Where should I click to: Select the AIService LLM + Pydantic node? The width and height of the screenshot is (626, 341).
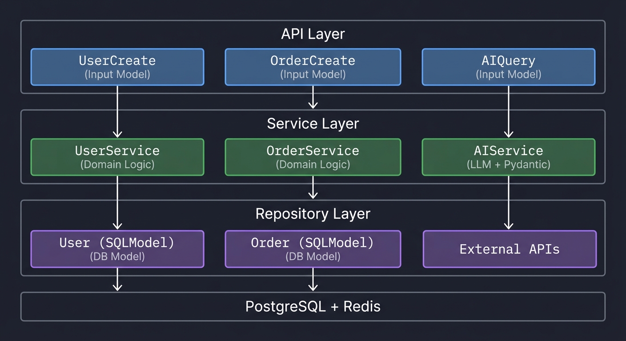click(508, 157)
